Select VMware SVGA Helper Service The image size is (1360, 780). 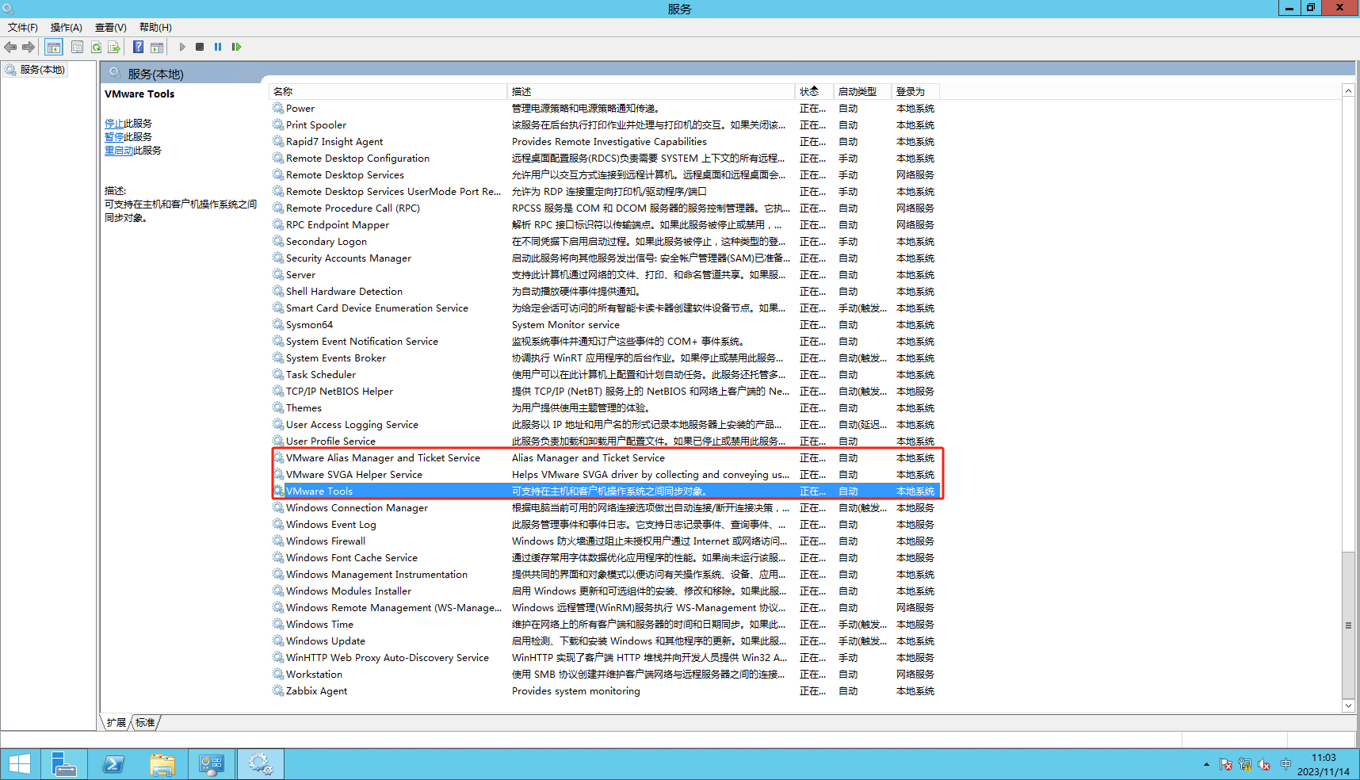(x=606, y=475)
